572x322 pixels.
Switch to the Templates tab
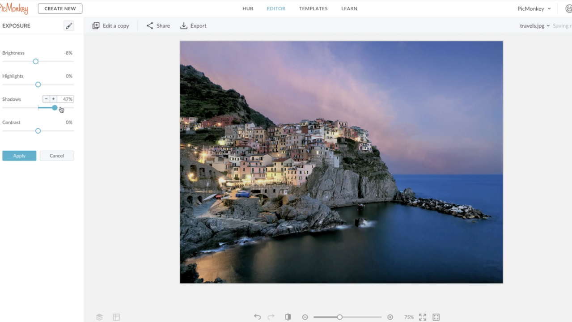click(x=313, y=8)
